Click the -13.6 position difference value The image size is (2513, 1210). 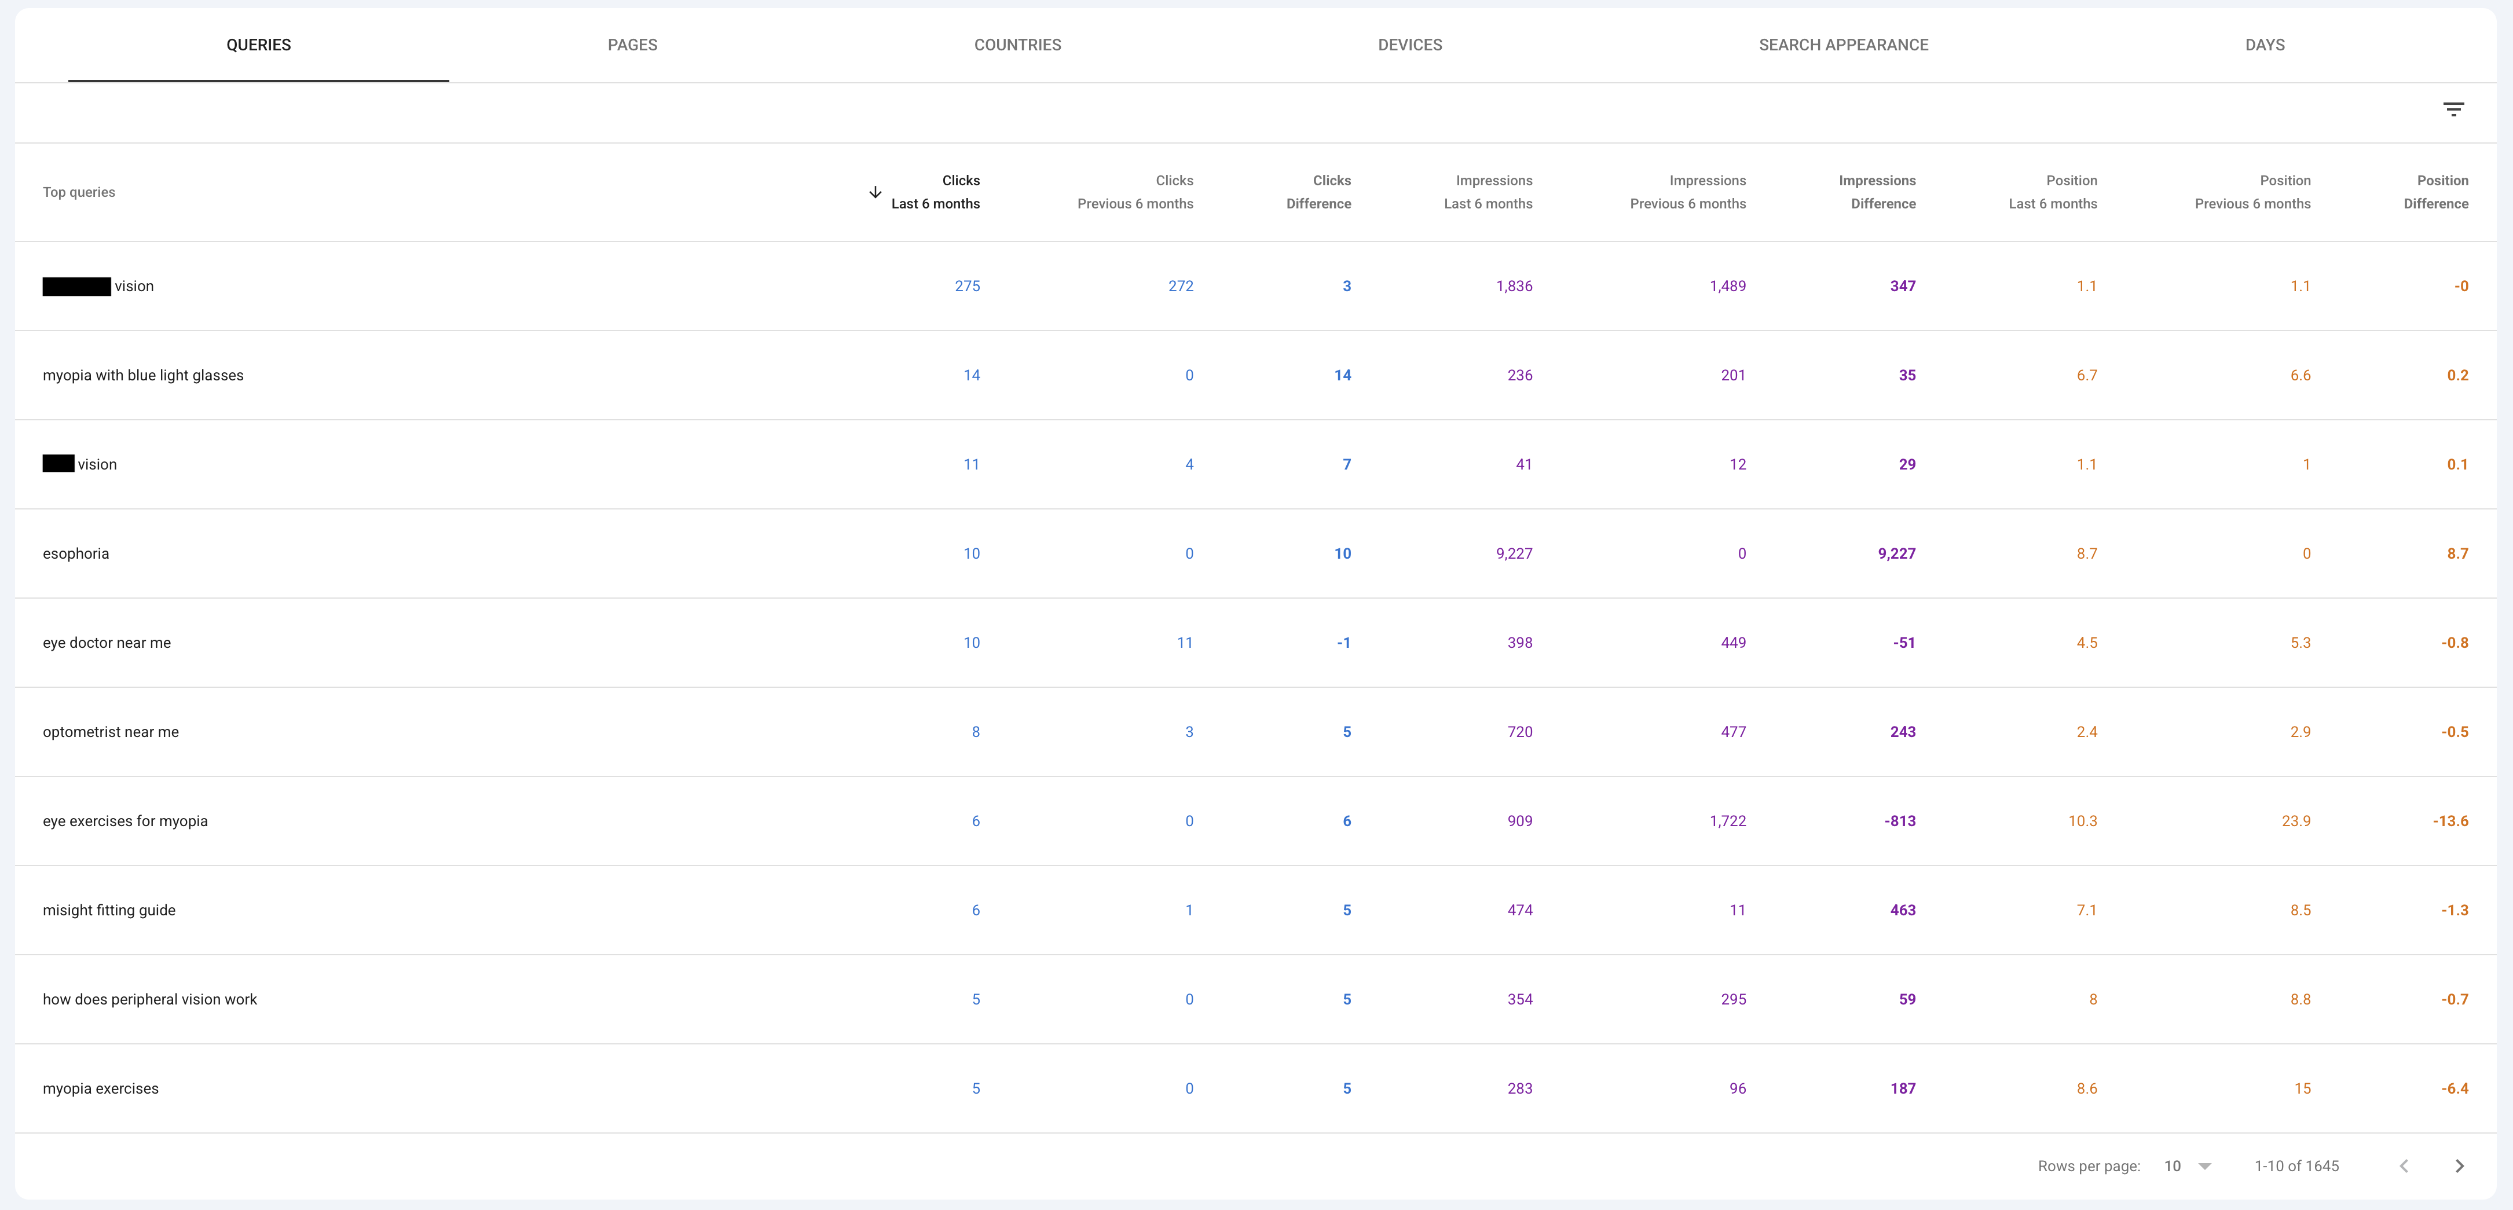[2449, 821]
